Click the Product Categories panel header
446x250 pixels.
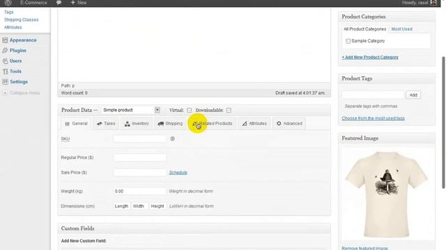pyautogui.click(x=387, y=17)
